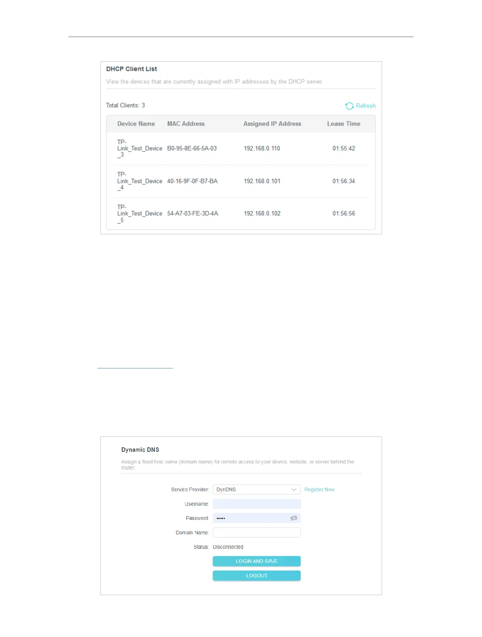Click IP address 192.168.0.110
Image resolution: width=482 pixels, height=637 pixels.
coord(262,149)
